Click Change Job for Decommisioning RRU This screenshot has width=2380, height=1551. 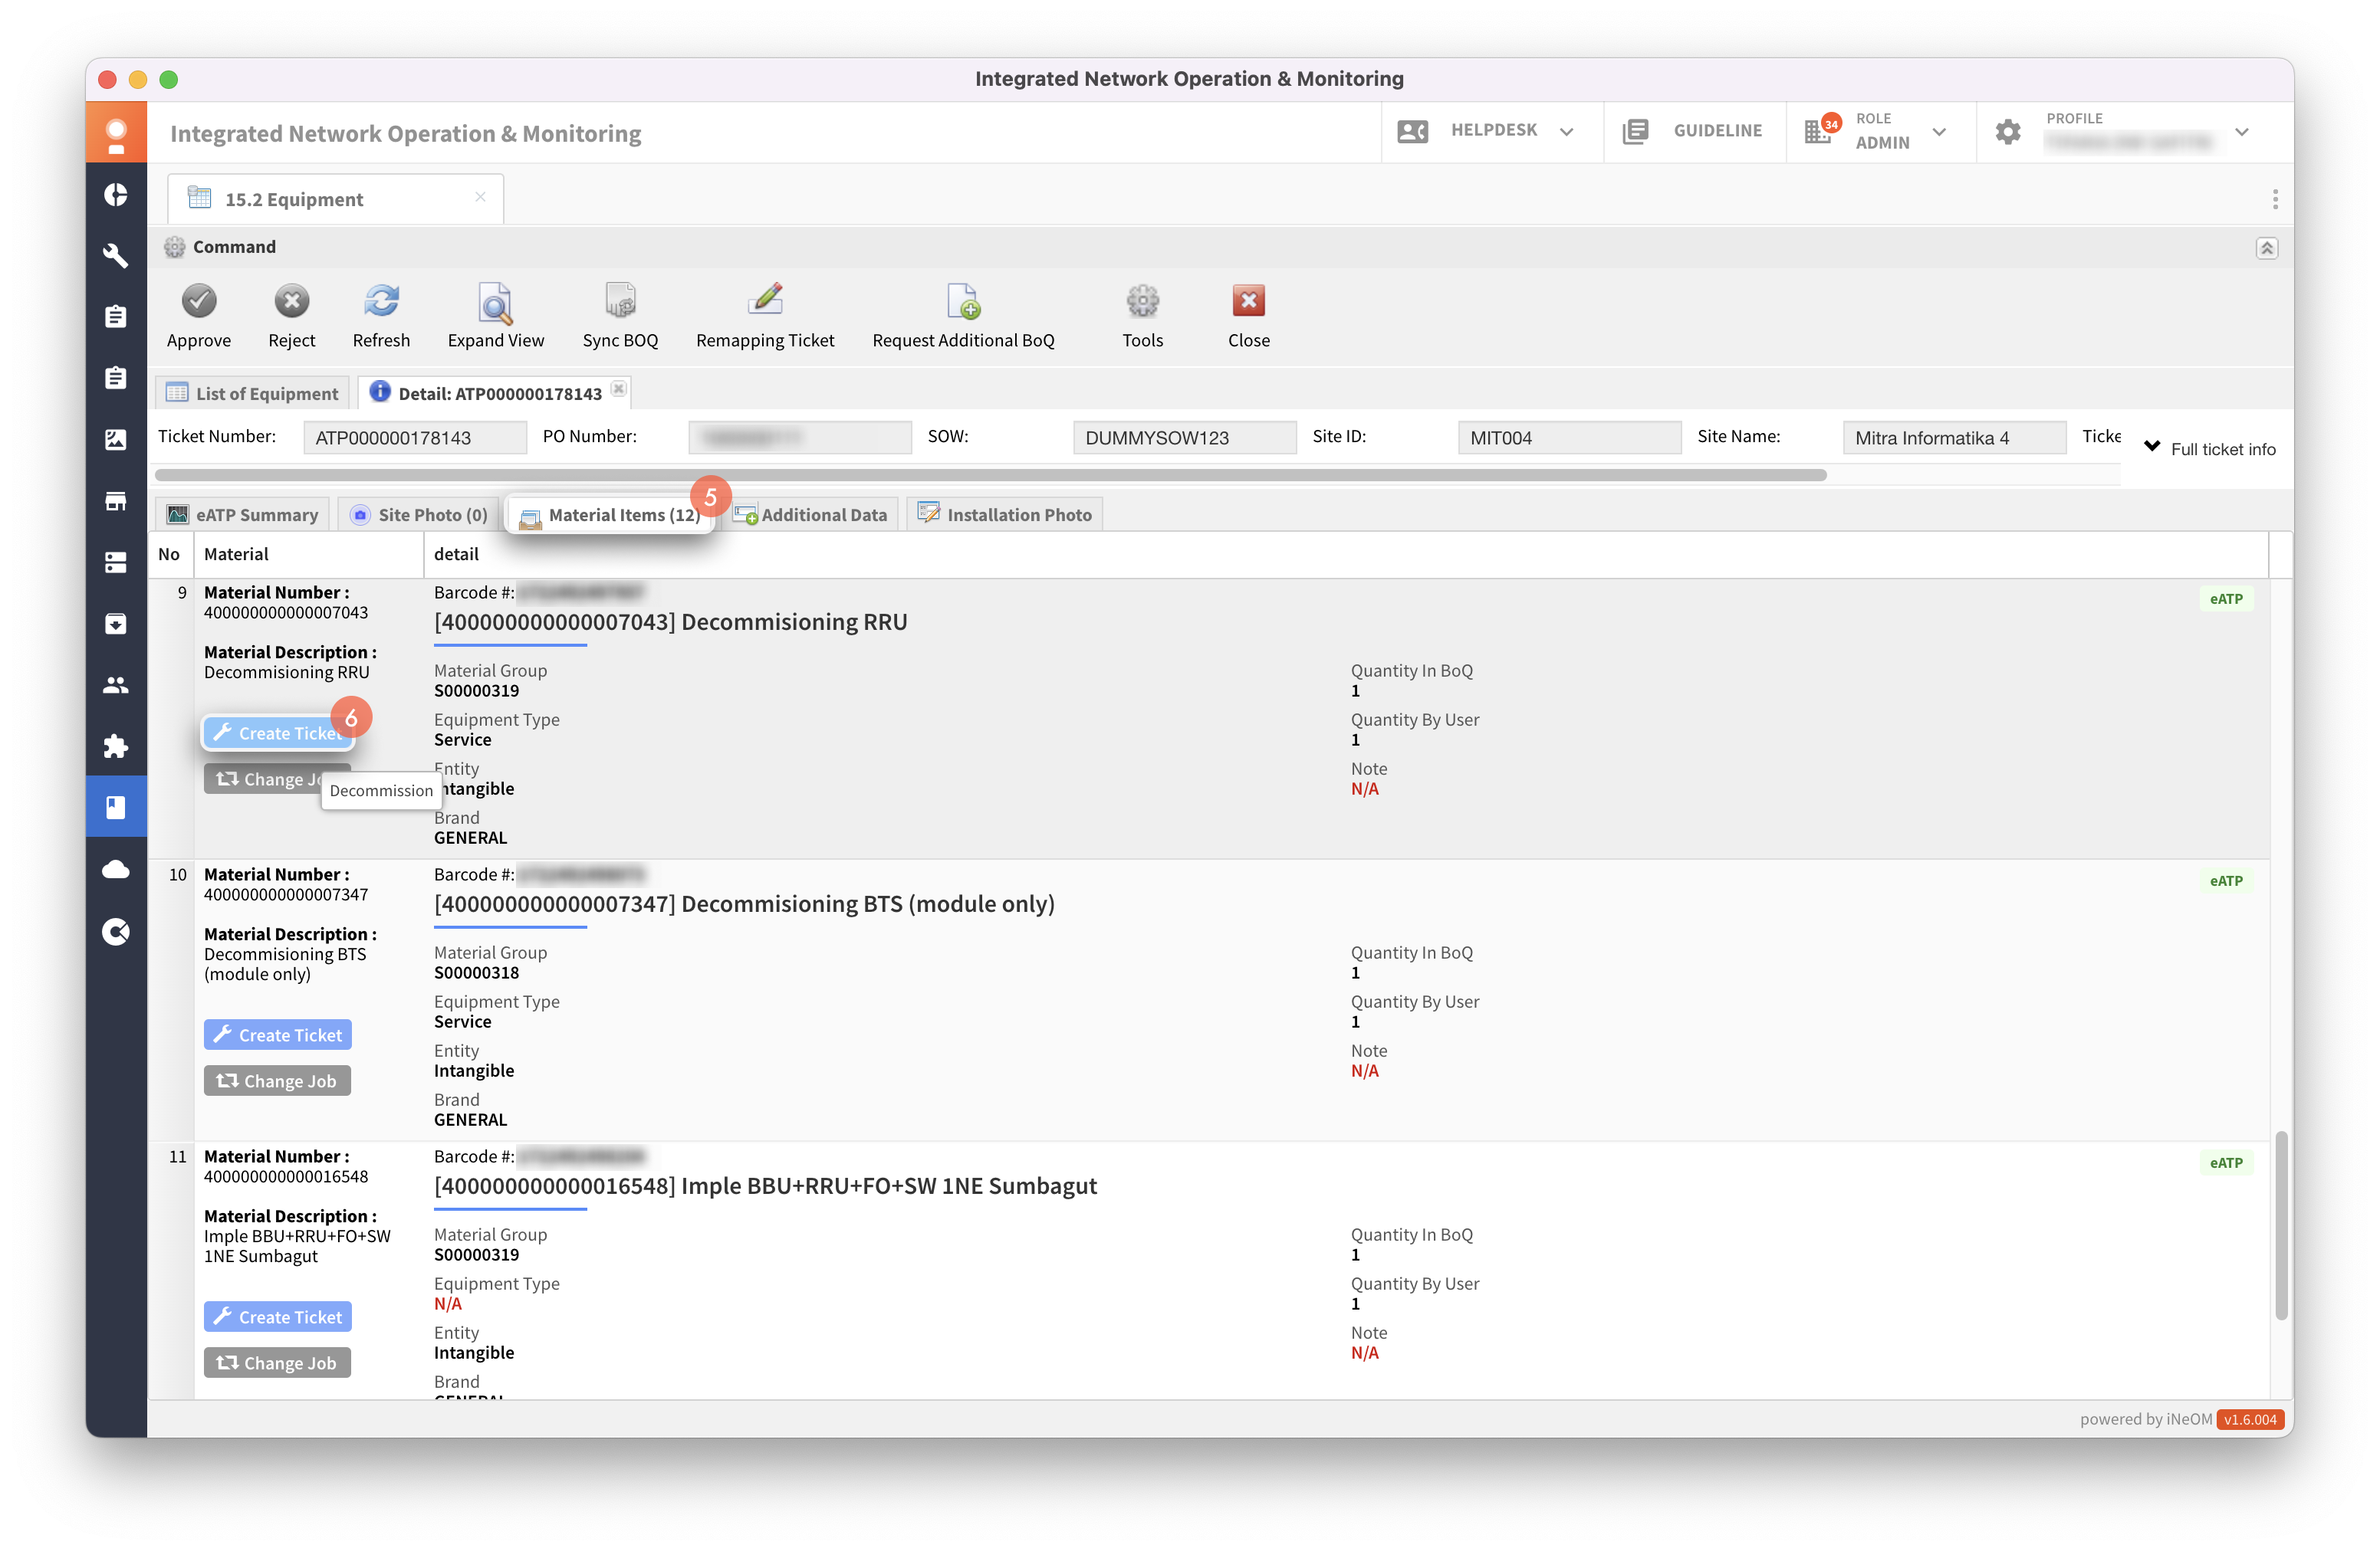(277, 779)
